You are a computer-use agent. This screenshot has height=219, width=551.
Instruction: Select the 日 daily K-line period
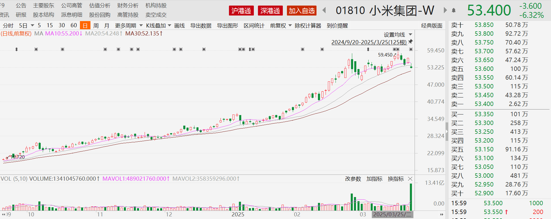point(85,25)
